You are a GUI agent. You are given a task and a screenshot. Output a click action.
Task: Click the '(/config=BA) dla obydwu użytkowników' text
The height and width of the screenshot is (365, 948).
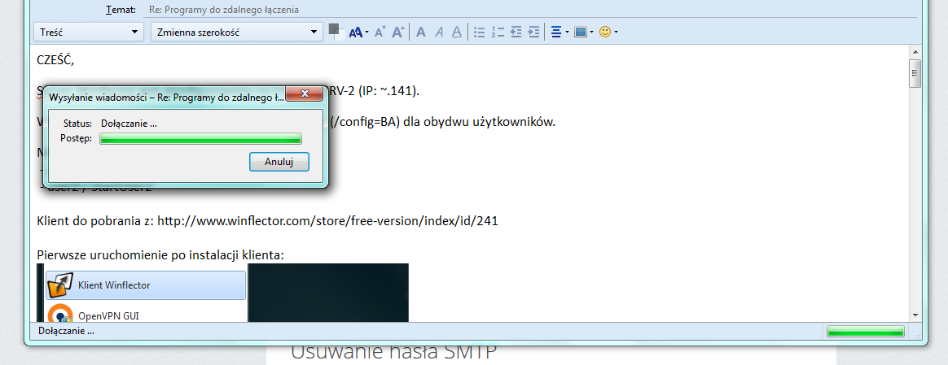(x=443, y=122)
